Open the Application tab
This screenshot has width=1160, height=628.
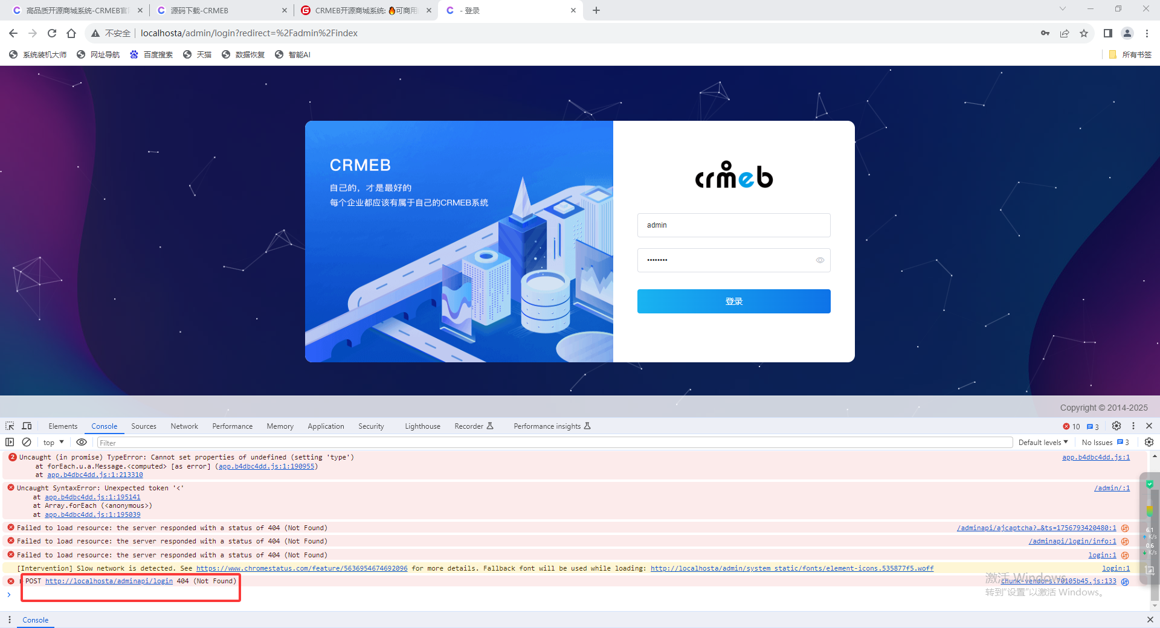[x=326, y=426]
